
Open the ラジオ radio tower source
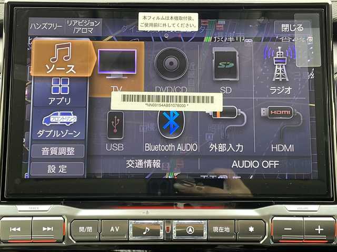coord(281,70)
